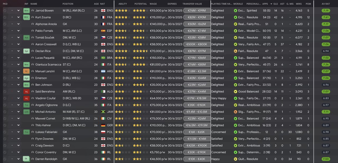This screenshot has height=163, width=338.
Task: Tick the pick checkbox for Craig Dawson
Action: coord(5,146)
